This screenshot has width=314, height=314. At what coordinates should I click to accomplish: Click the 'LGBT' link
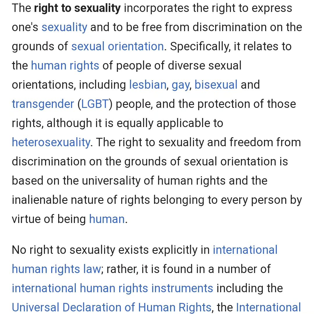(95, 104)
